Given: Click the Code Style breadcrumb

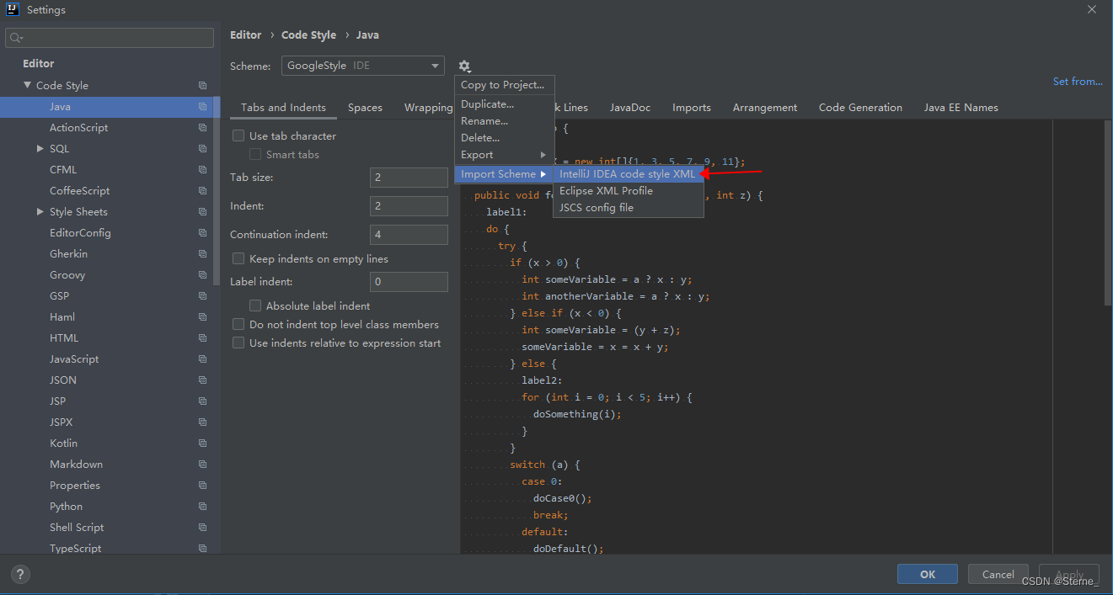Looking at the screenshot, I should [x=308, y=35].
